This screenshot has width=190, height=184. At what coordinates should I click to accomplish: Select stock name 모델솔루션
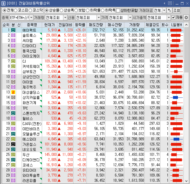coord(31,134)
